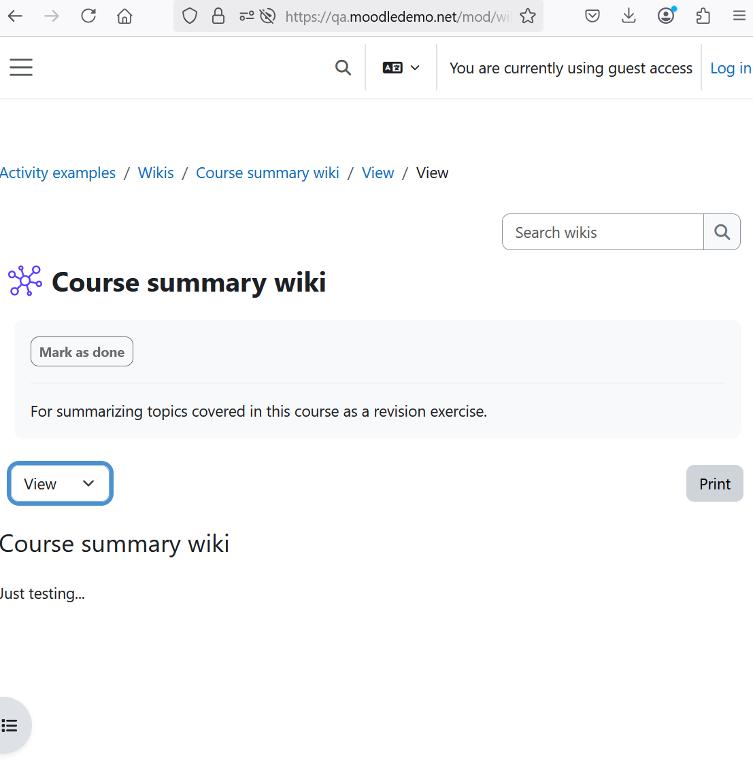Click the revision exercise description text

[258, 411]
